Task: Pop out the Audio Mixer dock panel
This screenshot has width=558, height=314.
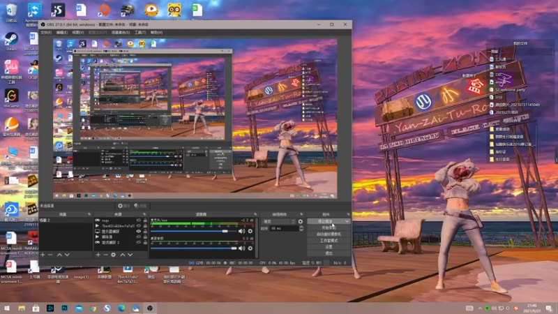Action: pyautogui.click(x=255, y=214)
